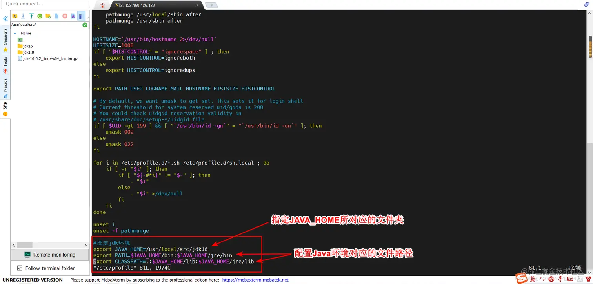Create a new remote file
Viewport: 593px width, 284px height.
(x=56, y=16)
